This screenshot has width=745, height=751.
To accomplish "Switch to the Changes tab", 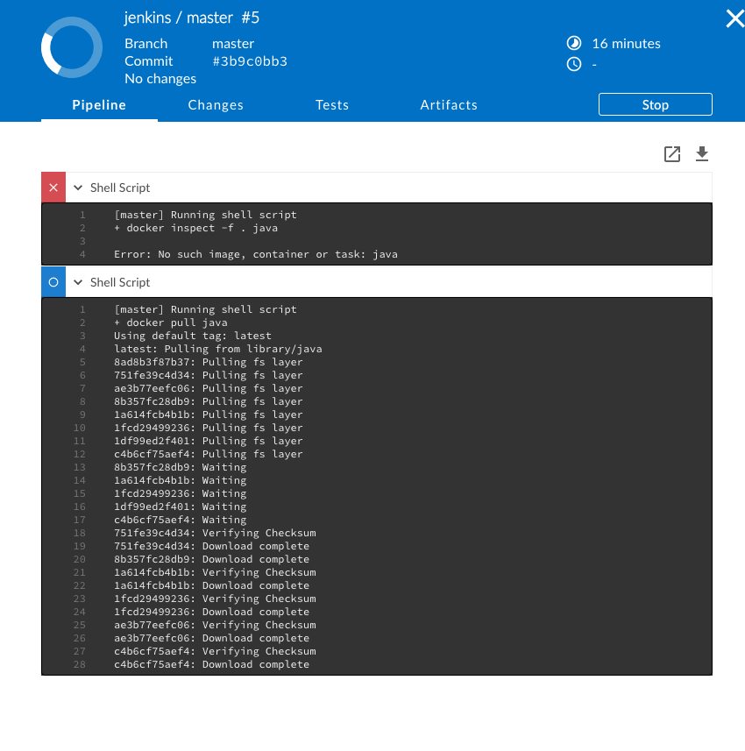I will pyautogui.click(x=216, y=105).
